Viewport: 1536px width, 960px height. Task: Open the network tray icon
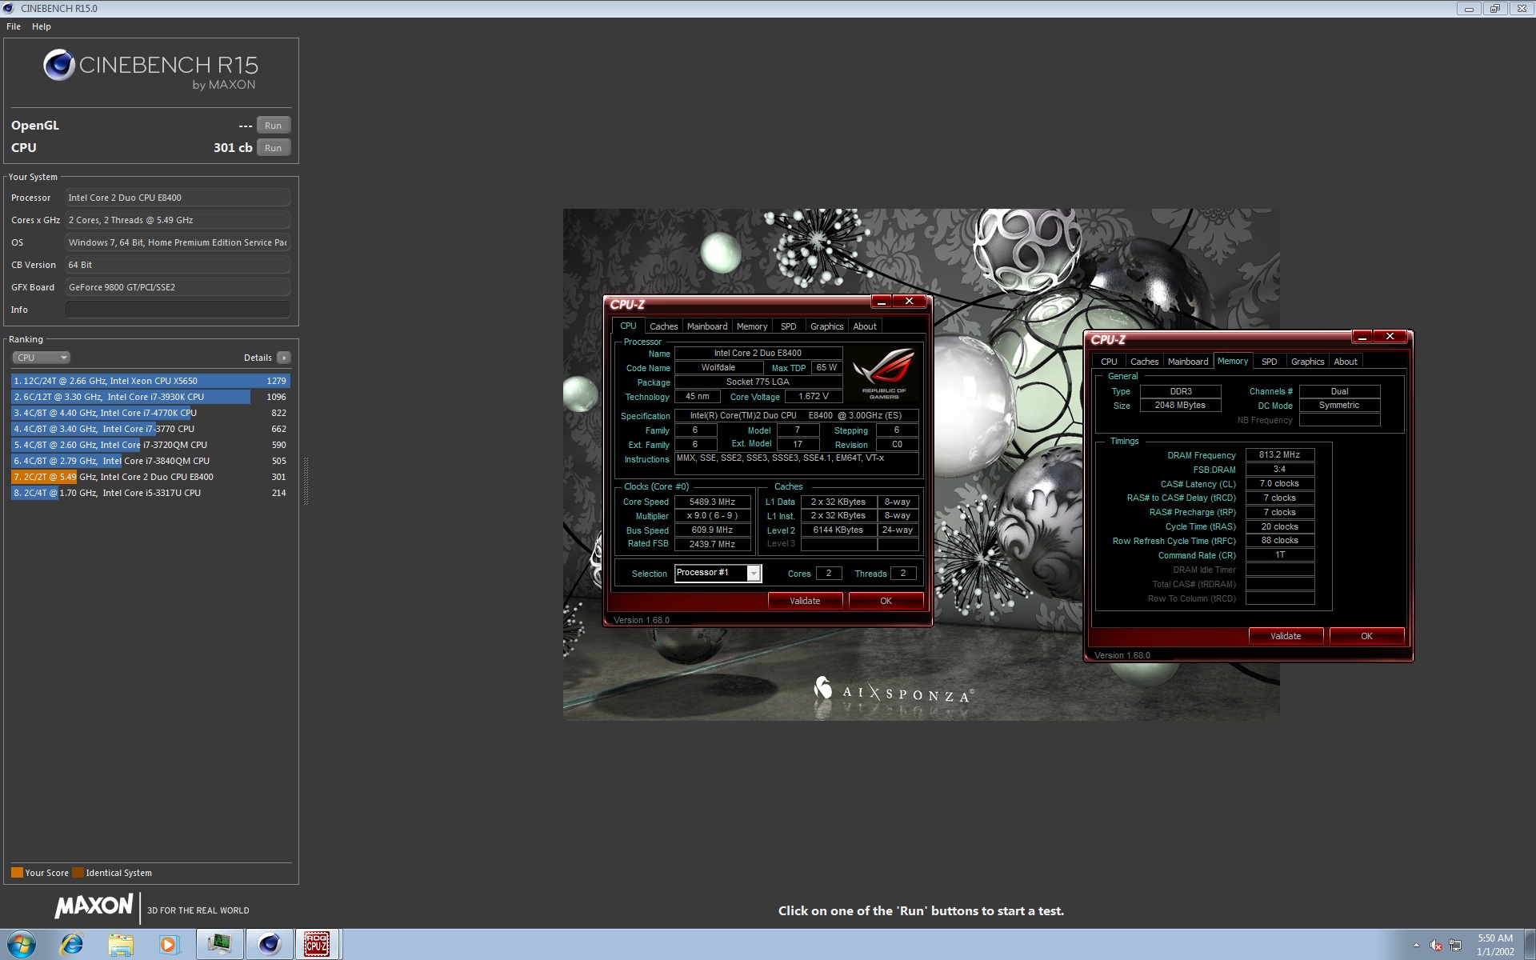[1455, 946]
